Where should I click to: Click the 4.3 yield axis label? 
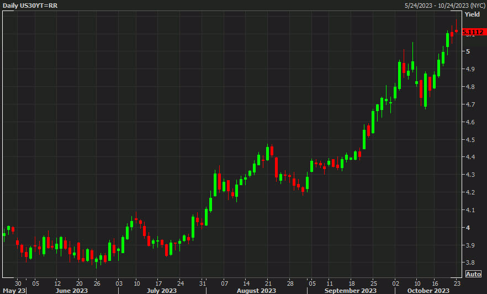coord(470,175)
